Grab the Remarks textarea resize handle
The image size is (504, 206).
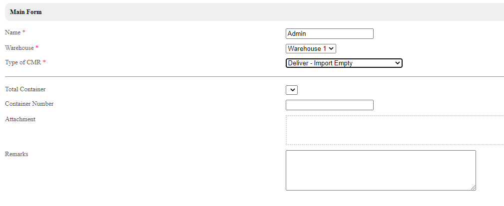pyautogui.click(x=473, y=188)
